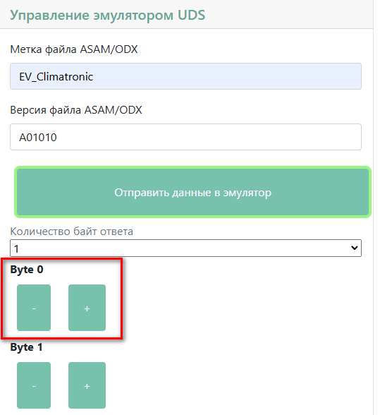Increase Byte 1 with the plus button
Viewport: 380px width, 415px height.
pyautogui.click(x=87, y=385)
